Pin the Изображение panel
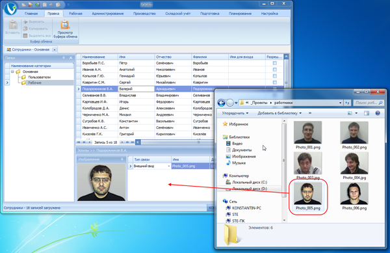The image size is (390, 253). [x=122, y=159]
